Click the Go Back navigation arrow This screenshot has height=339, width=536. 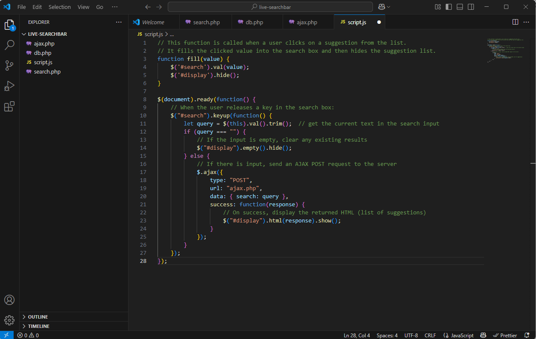(148, 7)
